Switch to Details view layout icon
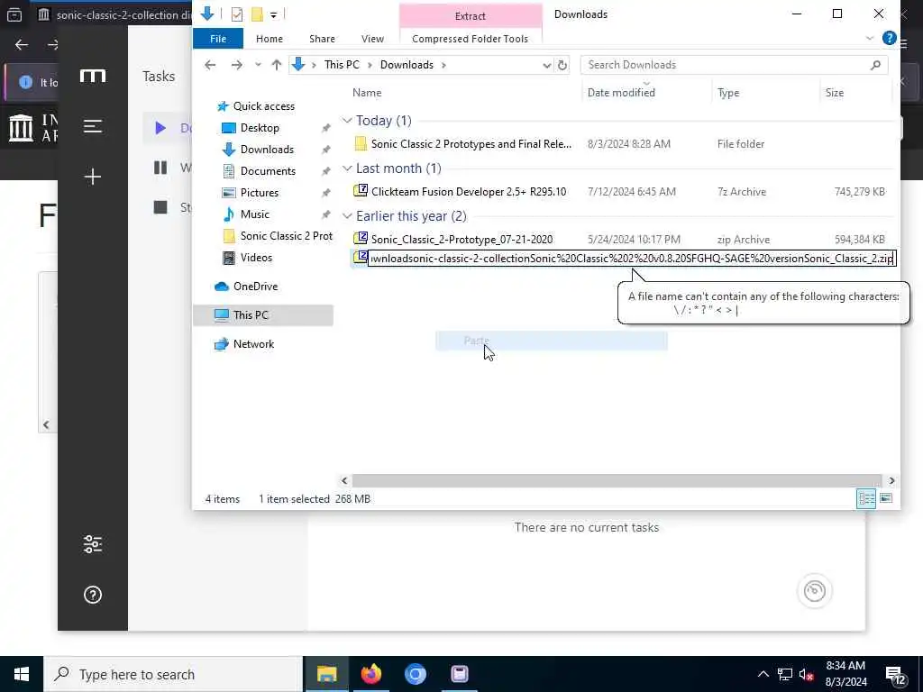 [866, 499]
